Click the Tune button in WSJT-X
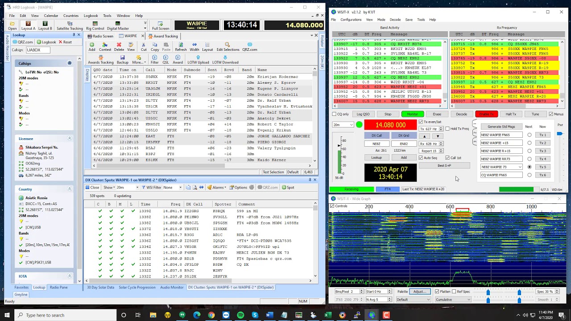Screen dimensions: 571x321 pos(535,114)
